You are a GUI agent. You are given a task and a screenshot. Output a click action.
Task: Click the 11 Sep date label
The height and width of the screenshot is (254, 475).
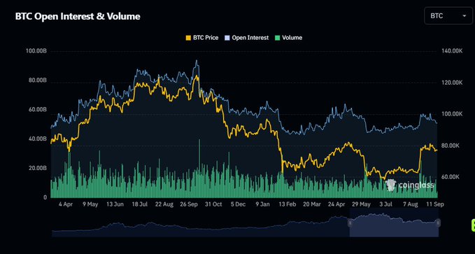point(435,204)
